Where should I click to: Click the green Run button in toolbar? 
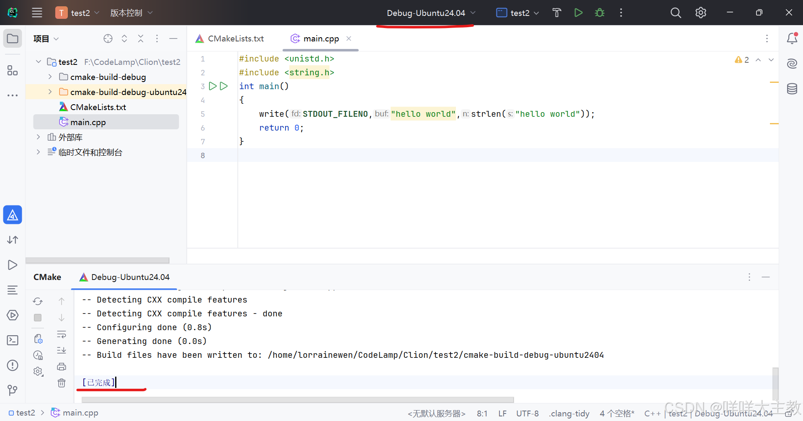tap(578, 13)
